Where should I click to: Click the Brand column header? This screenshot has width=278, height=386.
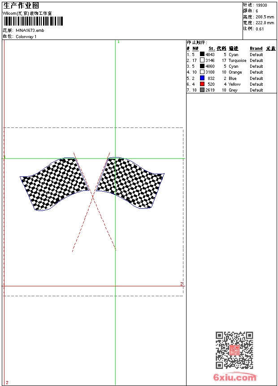point(256,48)
